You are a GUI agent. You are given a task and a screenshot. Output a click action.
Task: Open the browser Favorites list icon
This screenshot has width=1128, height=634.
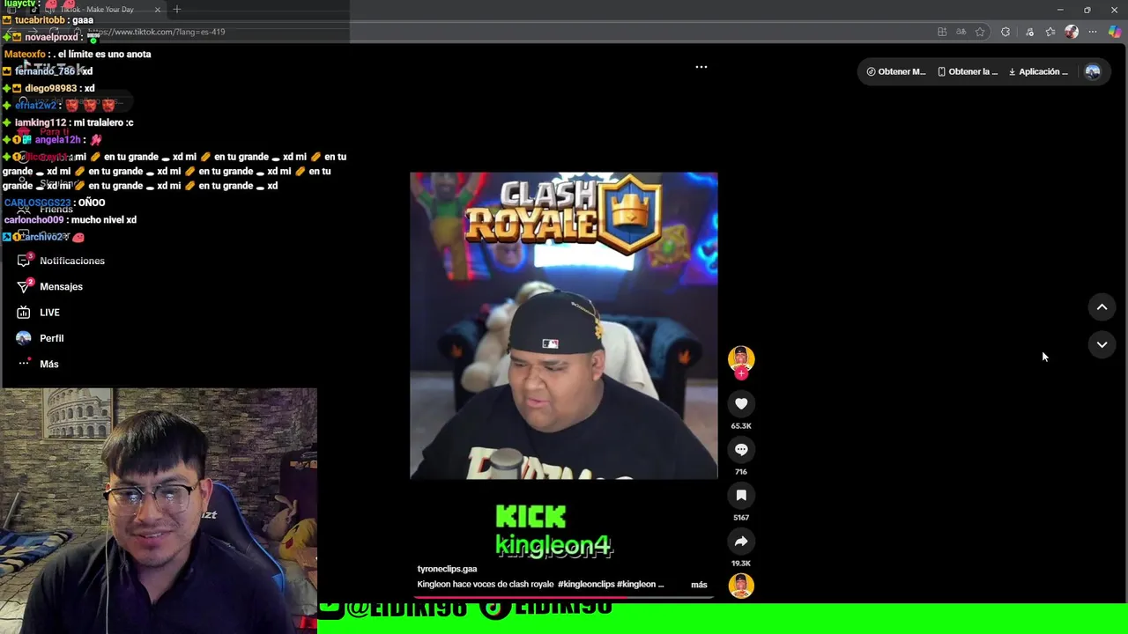(1050, 32)
